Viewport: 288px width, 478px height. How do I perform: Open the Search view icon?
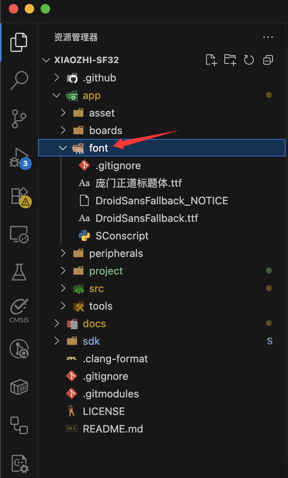pos(19,81)
